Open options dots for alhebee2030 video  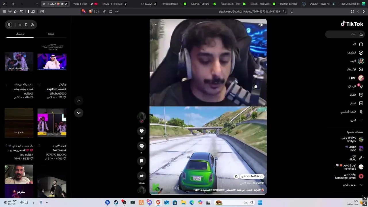tap(39, 84)
